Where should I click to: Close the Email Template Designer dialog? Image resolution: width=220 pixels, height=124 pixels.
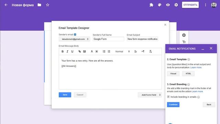point(165,25)
